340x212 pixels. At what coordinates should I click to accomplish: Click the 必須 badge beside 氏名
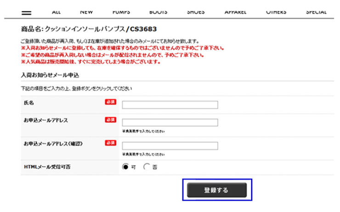click(110, 102)
